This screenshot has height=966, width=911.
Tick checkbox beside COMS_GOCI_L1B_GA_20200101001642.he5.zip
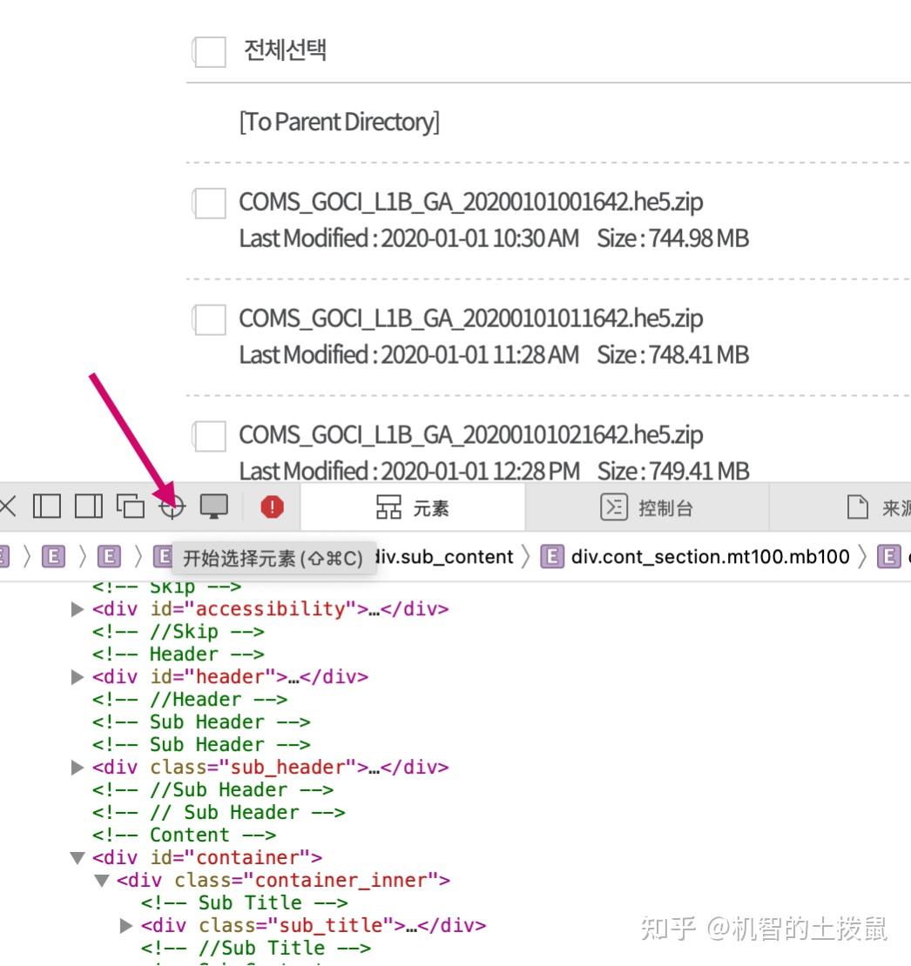[x=208, y=201]
